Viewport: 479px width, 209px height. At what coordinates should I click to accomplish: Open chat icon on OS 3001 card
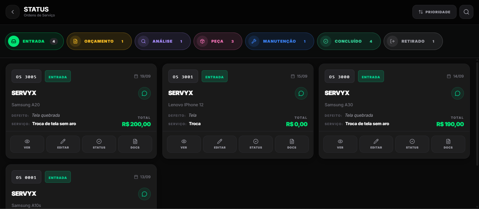pos(301,93)
